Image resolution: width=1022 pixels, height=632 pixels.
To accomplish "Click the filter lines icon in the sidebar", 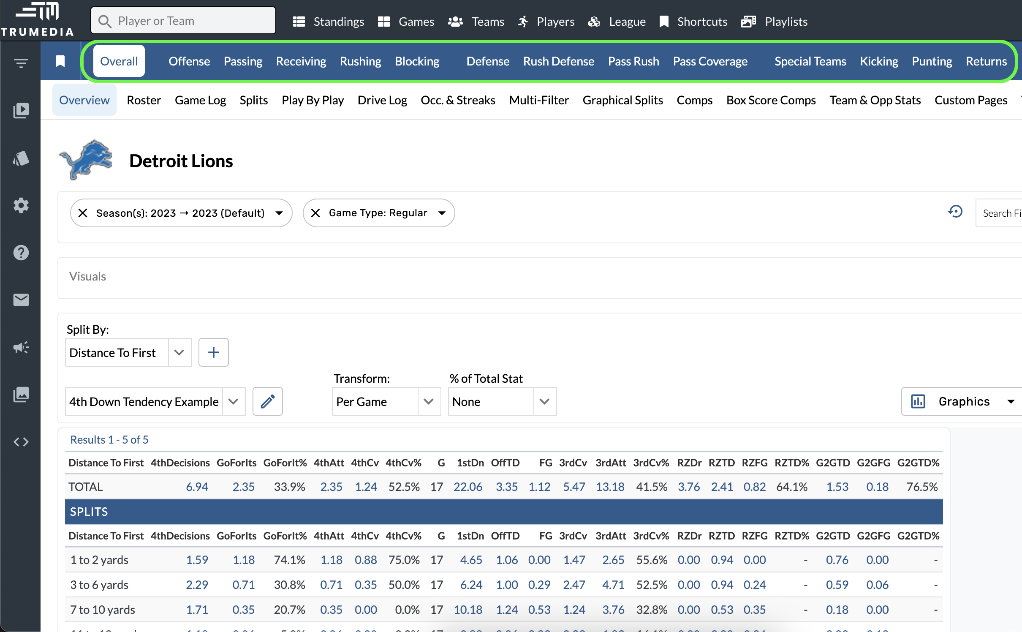I will tap(21, 63).
